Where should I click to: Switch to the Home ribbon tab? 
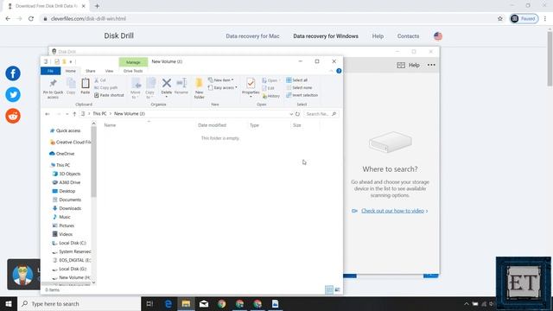coord(71,71)
